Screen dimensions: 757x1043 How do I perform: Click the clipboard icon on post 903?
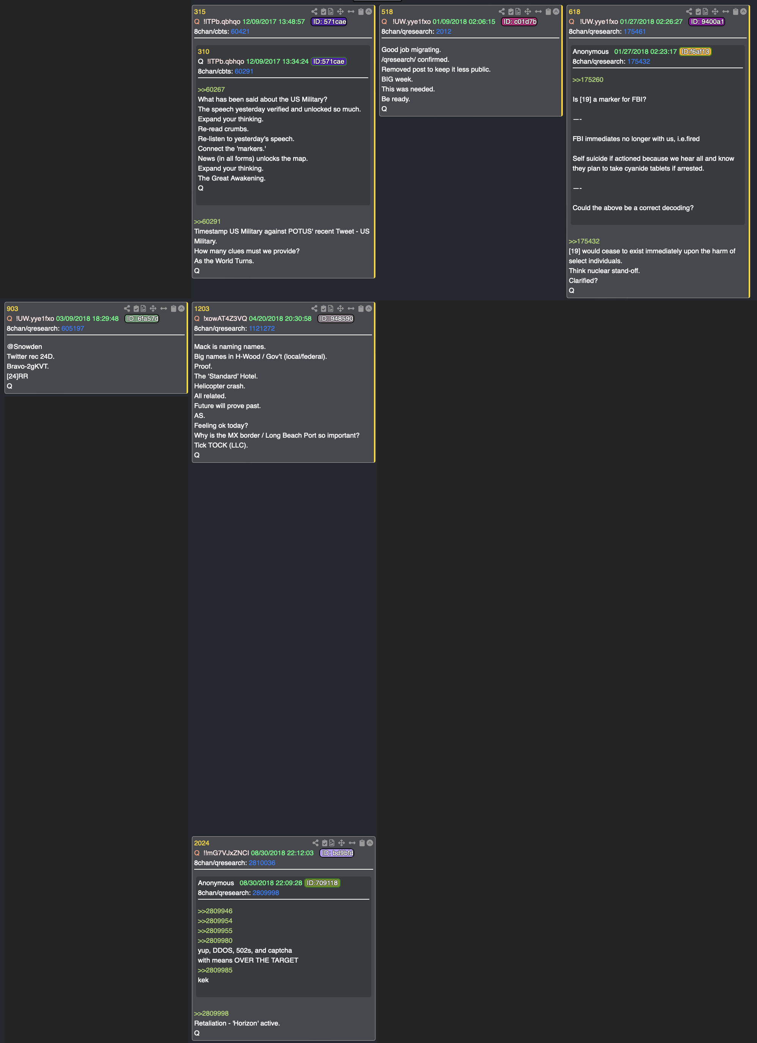pos(174,309)
